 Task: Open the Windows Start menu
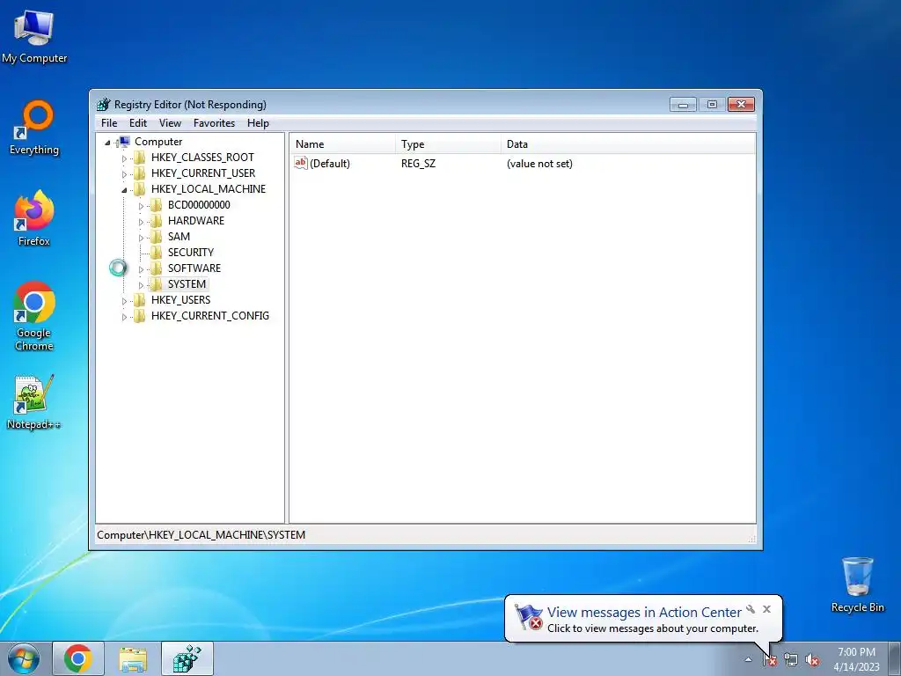[24, 658]
